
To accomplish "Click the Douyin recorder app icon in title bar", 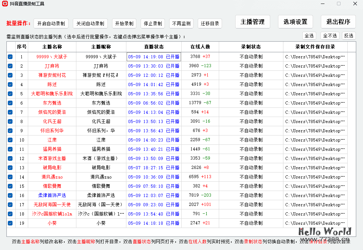I will click(x=5, y=4).
